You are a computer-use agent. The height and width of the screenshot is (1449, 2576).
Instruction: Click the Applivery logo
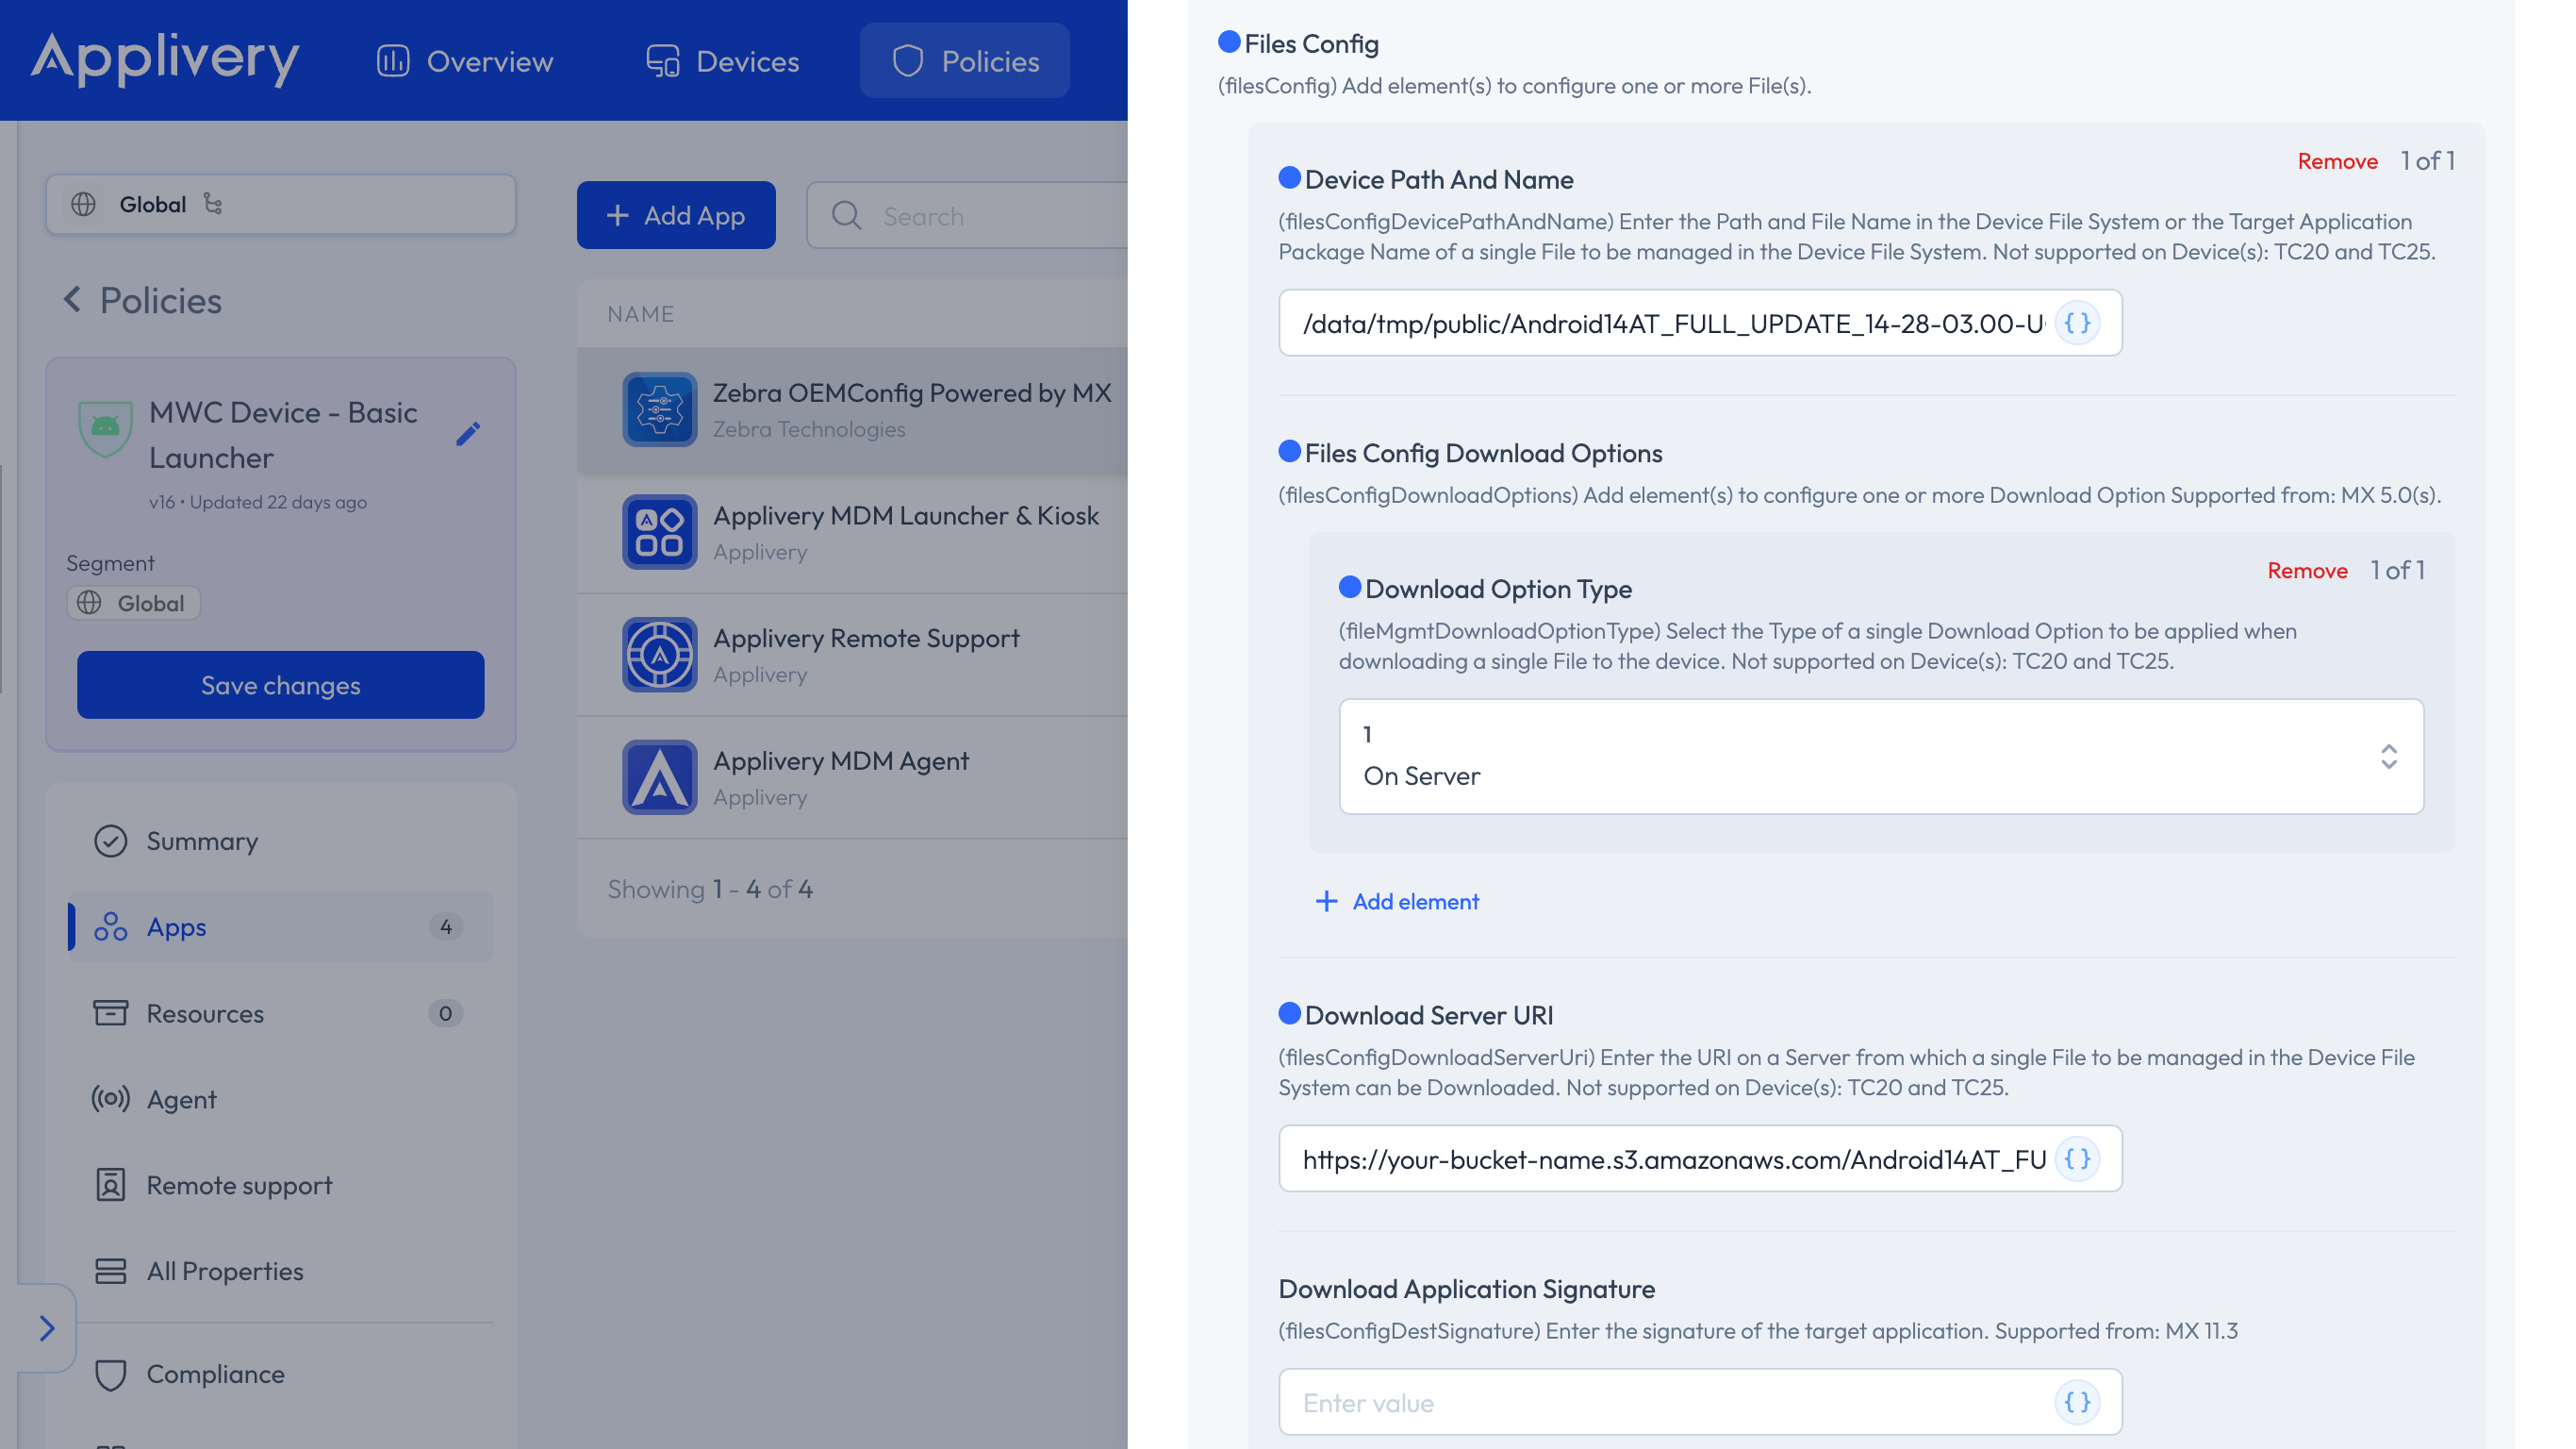[x=164, y=59]
